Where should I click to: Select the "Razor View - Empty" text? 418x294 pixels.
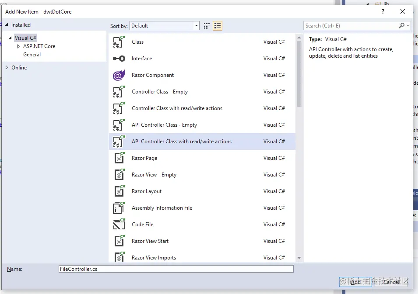coord(154,175)
